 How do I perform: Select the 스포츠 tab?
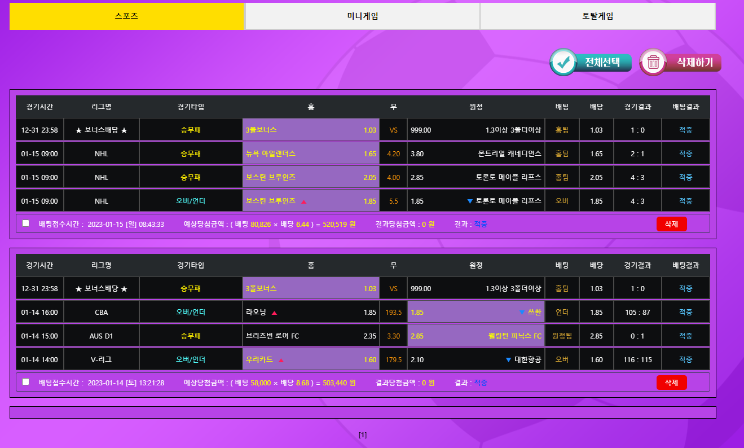click(x=126, y=16)
